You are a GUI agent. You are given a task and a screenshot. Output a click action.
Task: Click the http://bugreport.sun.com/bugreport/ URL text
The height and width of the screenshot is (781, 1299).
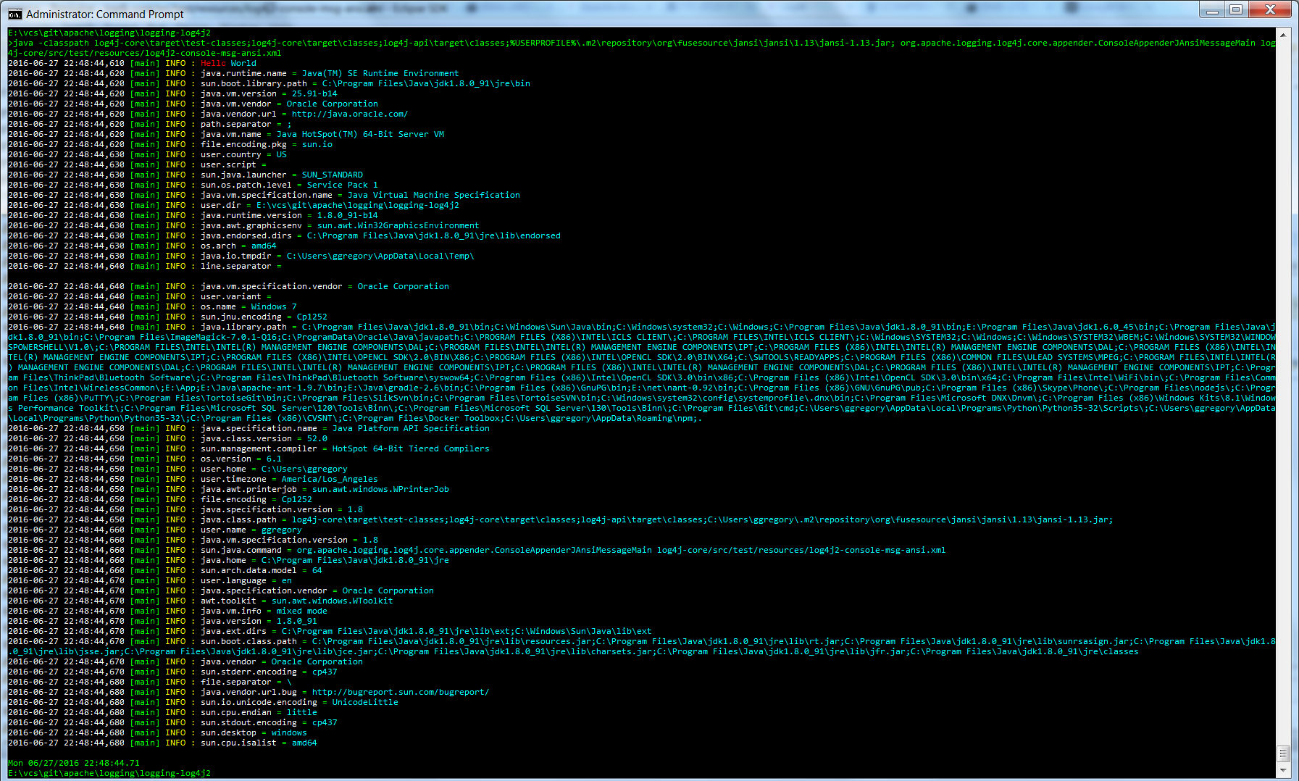tap(400, 692)
